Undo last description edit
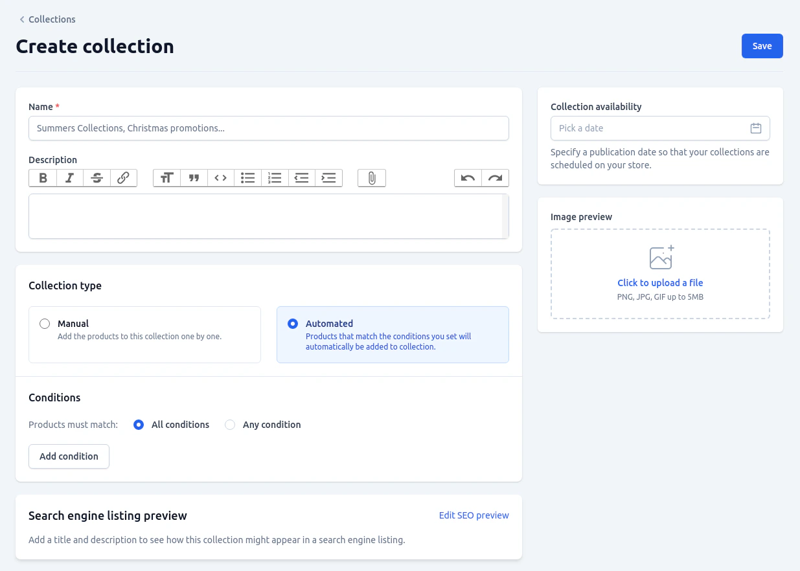 pos(468,178)
